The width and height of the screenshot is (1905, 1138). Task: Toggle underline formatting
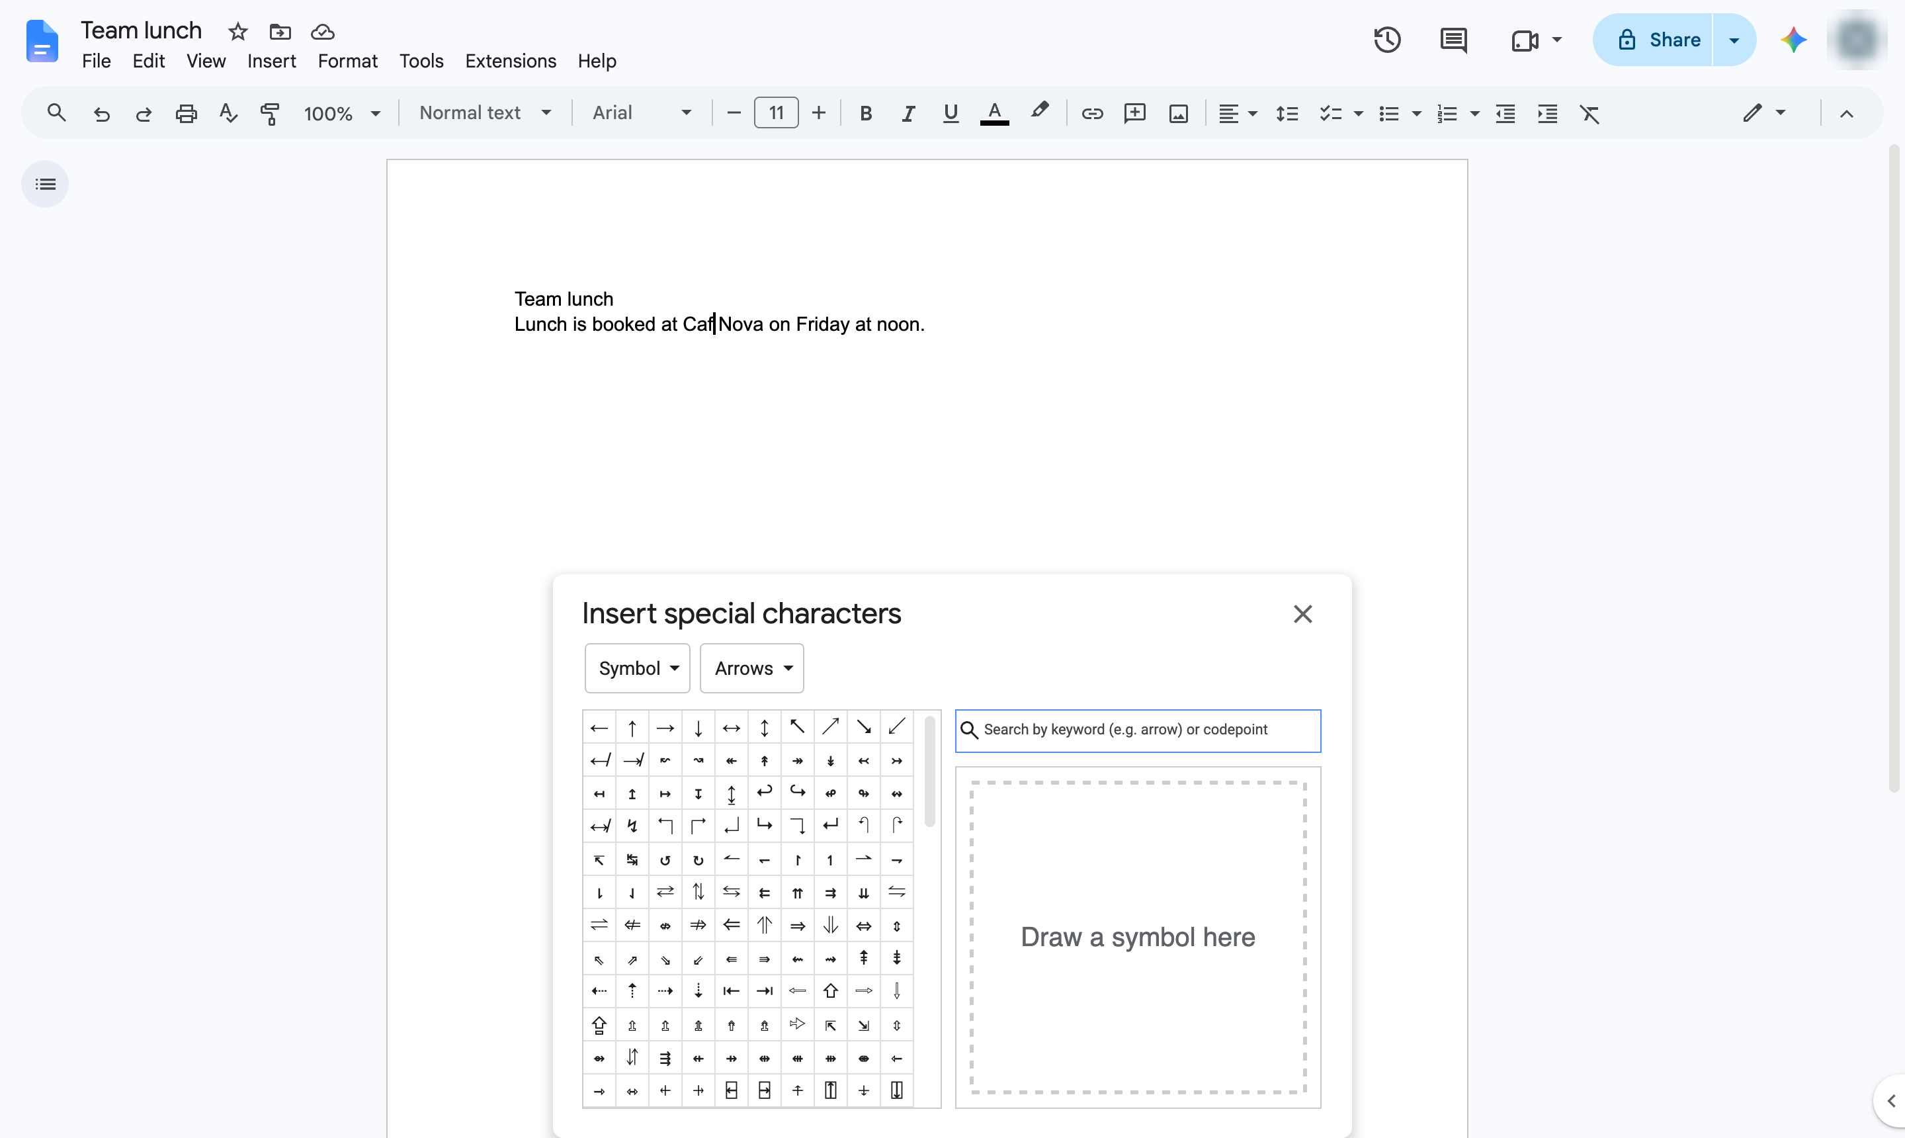951,114
